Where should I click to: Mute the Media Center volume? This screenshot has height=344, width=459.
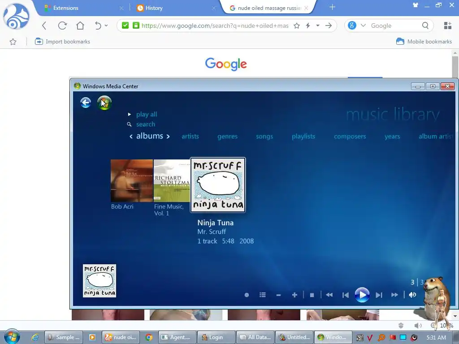[412, 295]
